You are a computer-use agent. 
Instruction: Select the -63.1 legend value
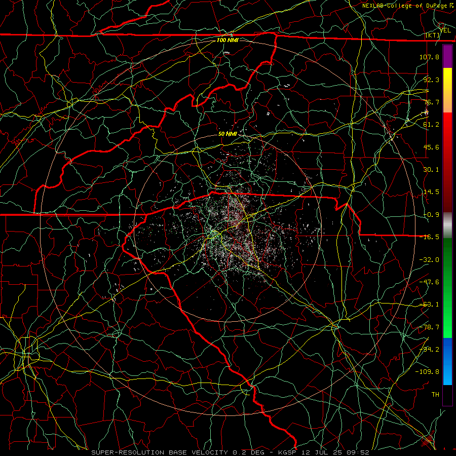[429, 305]
